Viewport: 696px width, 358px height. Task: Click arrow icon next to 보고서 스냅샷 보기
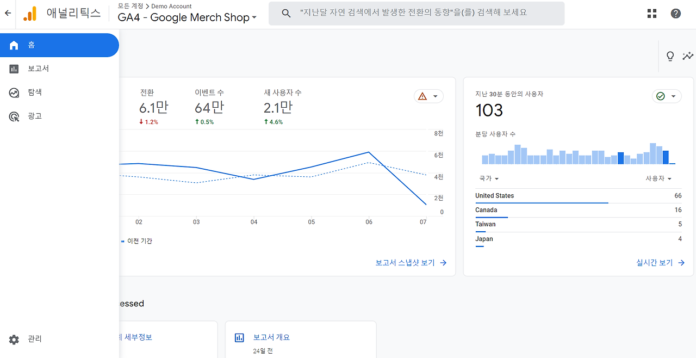[443, 263]
